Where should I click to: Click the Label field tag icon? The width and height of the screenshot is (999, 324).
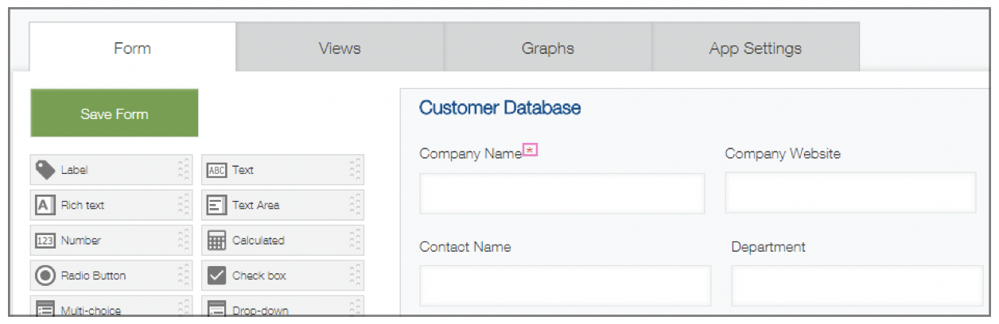tap(46, 170)
